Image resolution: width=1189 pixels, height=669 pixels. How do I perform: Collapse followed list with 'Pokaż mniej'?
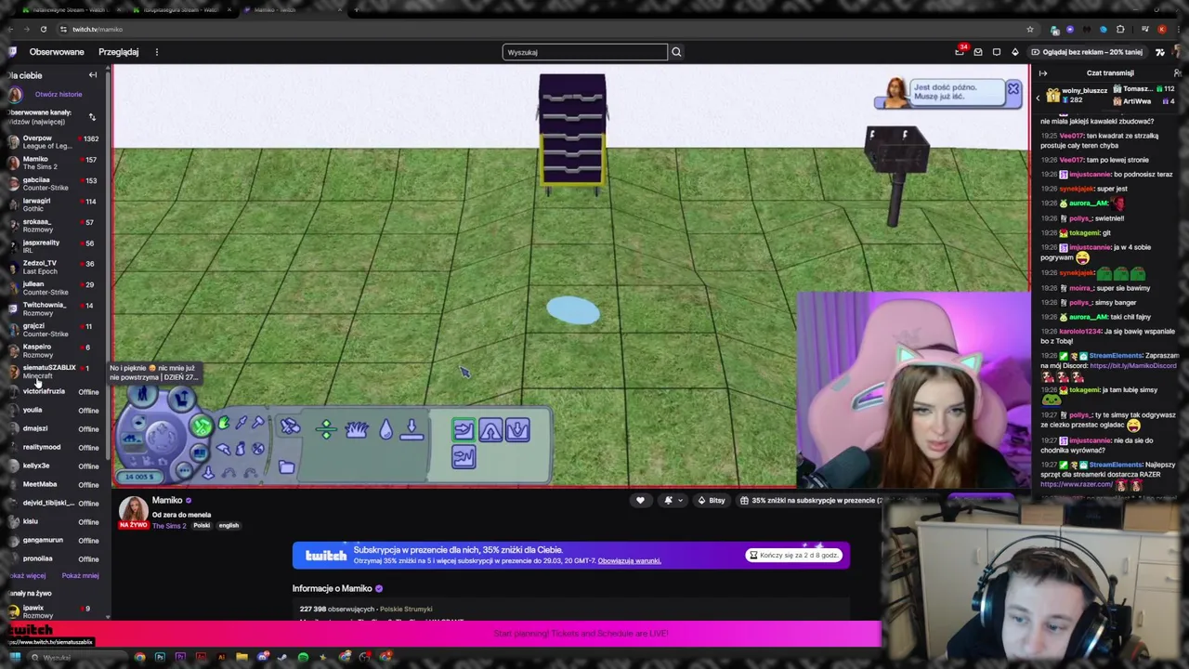[80, 576]
